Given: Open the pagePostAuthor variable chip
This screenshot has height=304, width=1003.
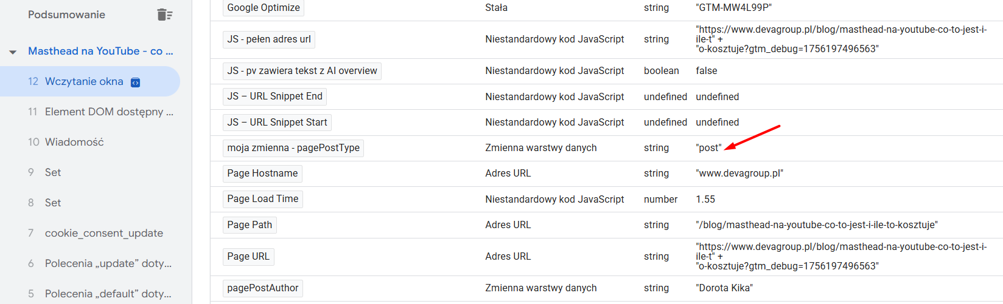Looking at the screenshot, I should coord(263,288).
